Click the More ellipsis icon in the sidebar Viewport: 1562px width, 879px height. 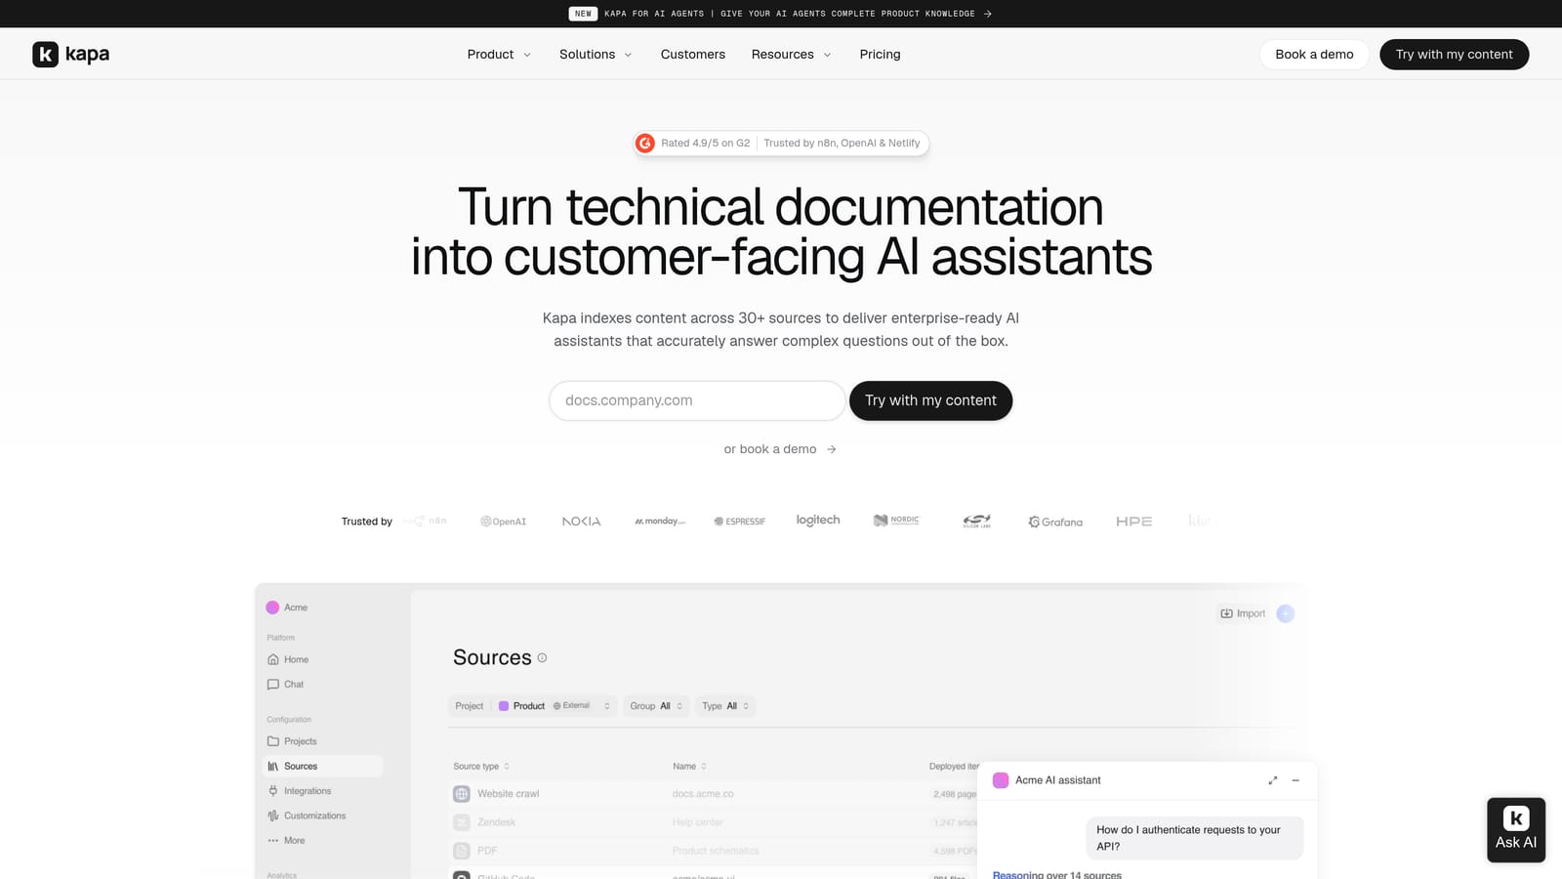tap(273, 841)
